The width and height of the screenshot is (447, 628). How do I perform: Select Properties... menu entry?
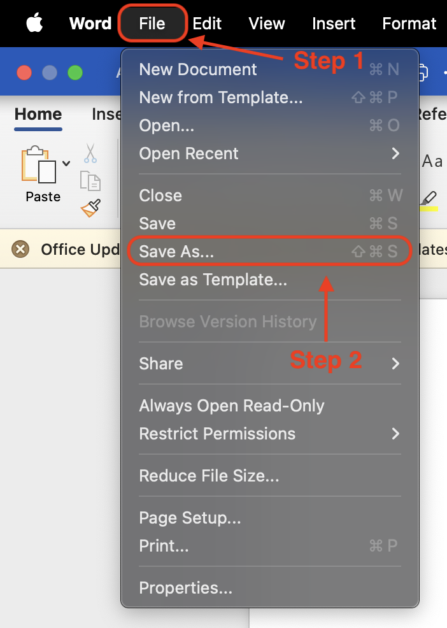pyautogui.click(x=185, y=588)
